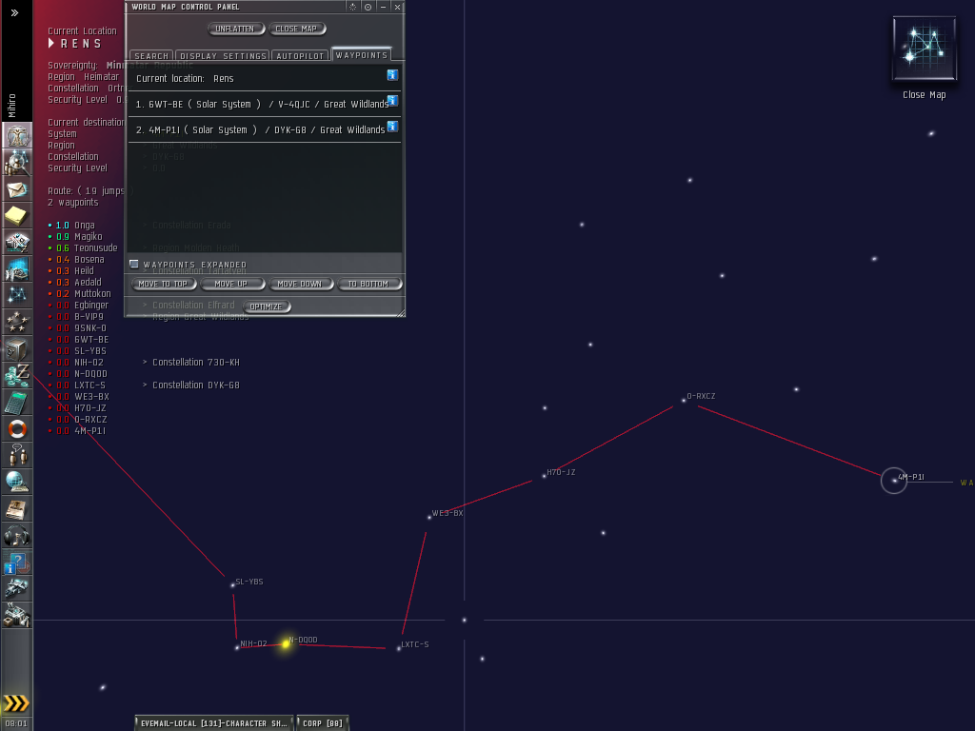This screenshot has width=975, height=731.
Task: Click info icon for 6WT-BE waypoint
Action: tap(392, 101)
